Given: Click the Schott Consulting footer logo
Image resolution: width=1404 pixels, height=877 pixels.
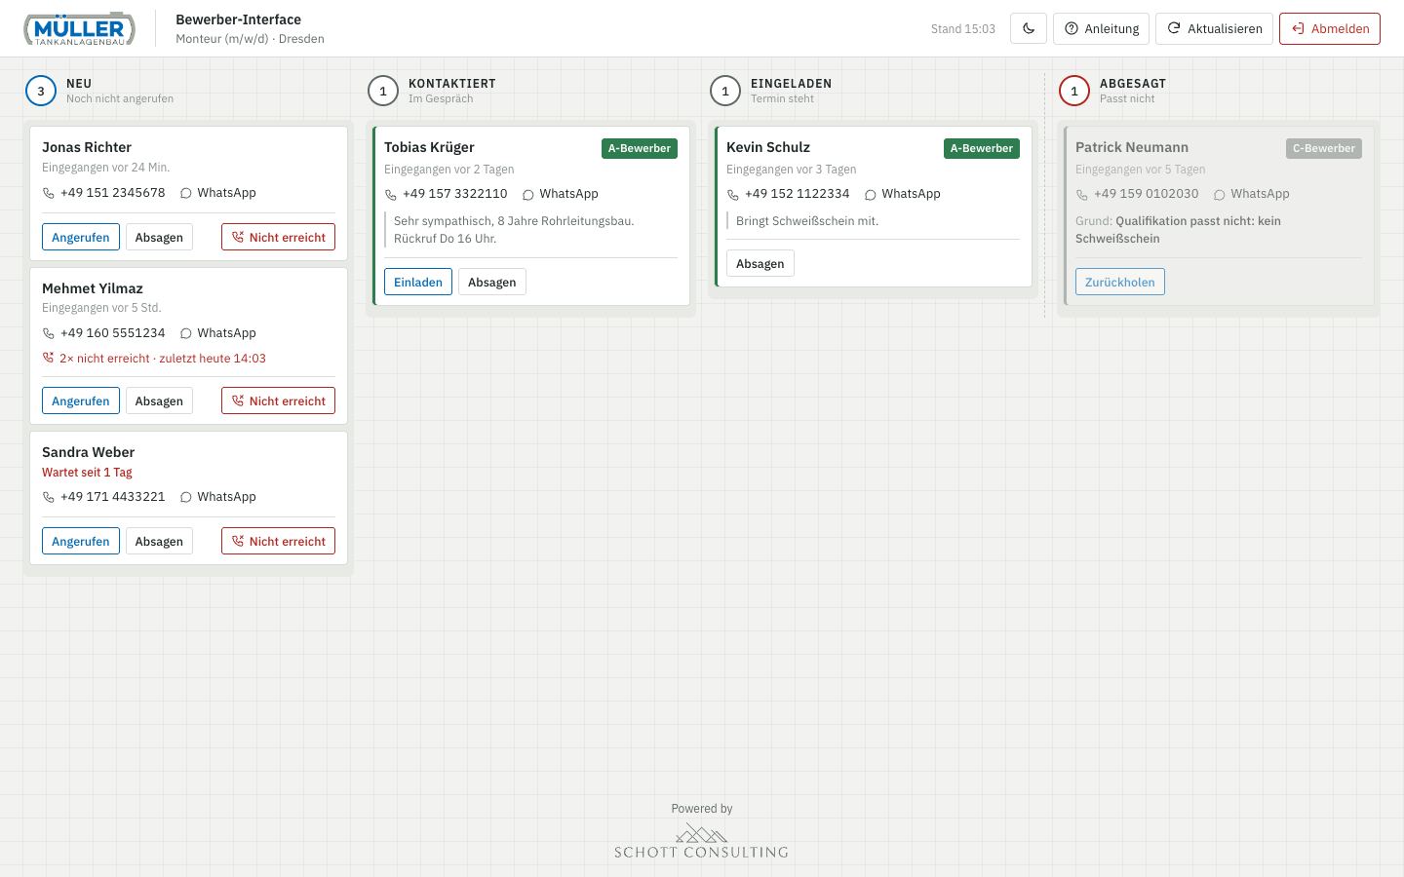Looking at the screenshot, I should tap(701, 841).
